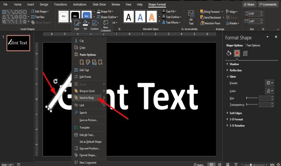281x166 pixels.
Task: Expand the Shadow section
Action: click(234, 64)
